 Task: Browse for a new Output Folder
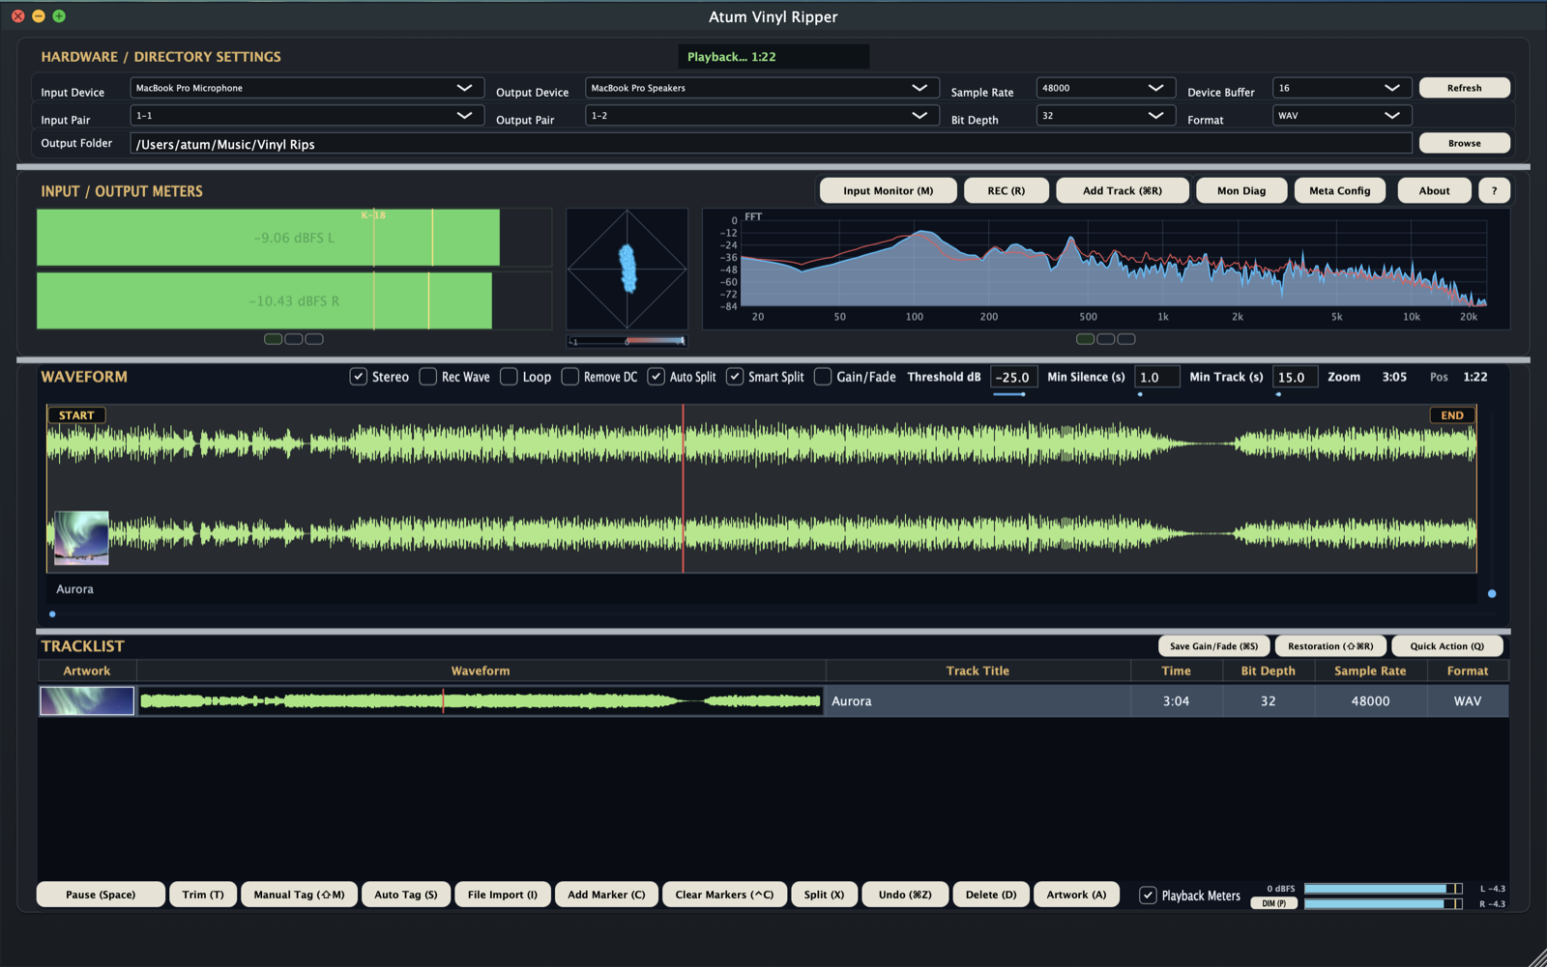[x=1463, y=142]
